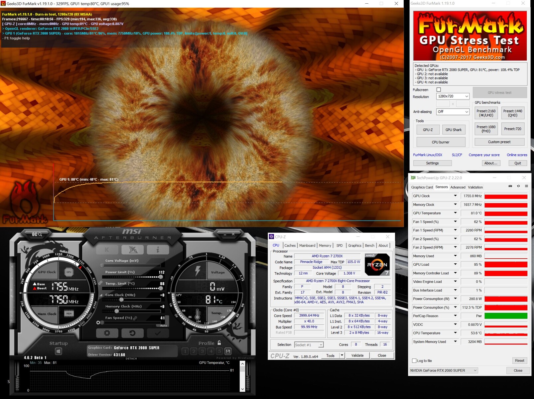This screenshot has width=534, height=399.
Task: Click the CPU-Z title bar icon
Action: (x=271, y=237)
